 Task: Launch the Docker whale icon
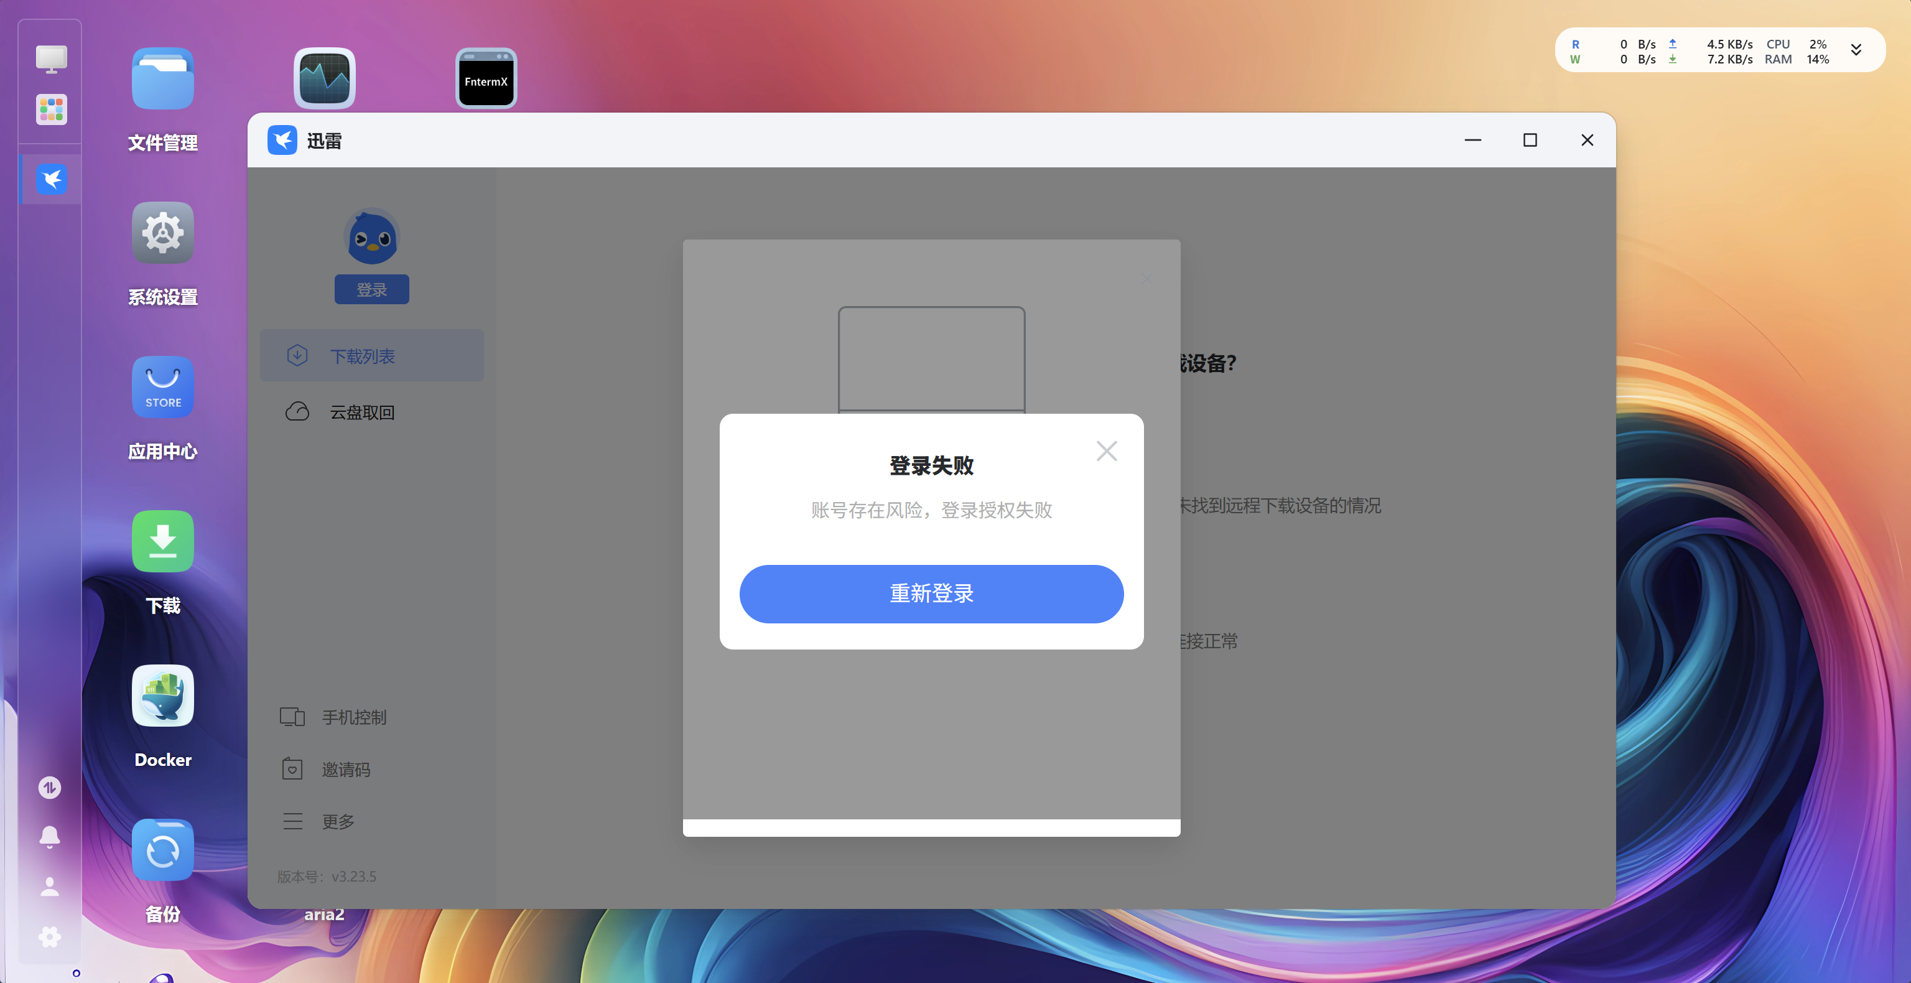point(162,695)
